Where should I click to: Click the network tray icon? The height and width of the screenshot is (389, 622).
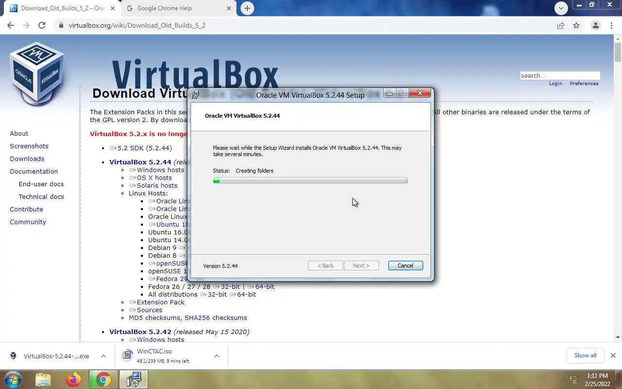(x=573, y=380)
